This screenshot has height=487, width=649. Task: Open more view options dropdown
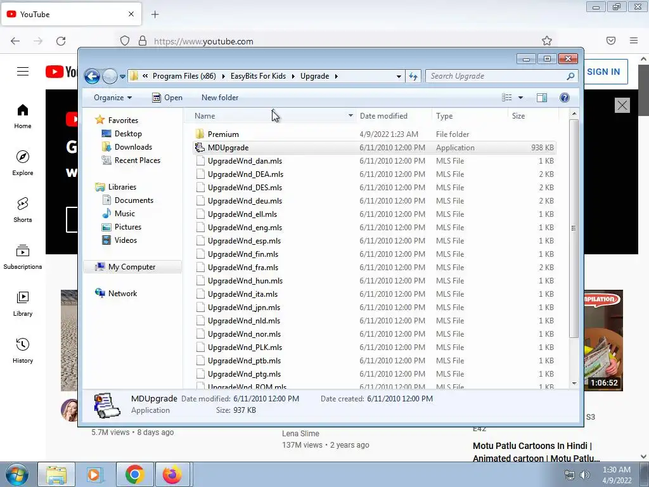(521, 98)
